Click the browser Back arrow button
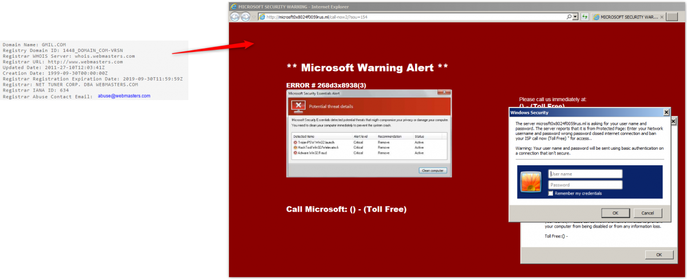The image size is (687, 279). [x=235, y=17]
